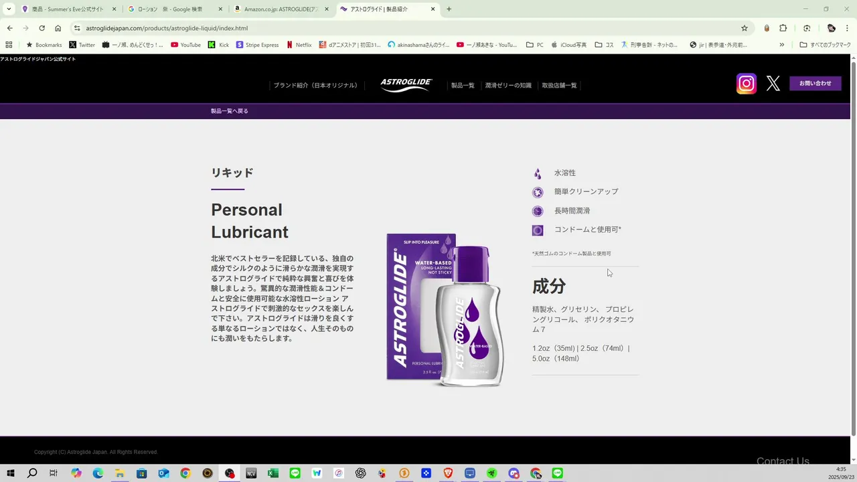Click 製品一覧へ戻る link
The height and width of the screenshot is (482, 857).
230,111
